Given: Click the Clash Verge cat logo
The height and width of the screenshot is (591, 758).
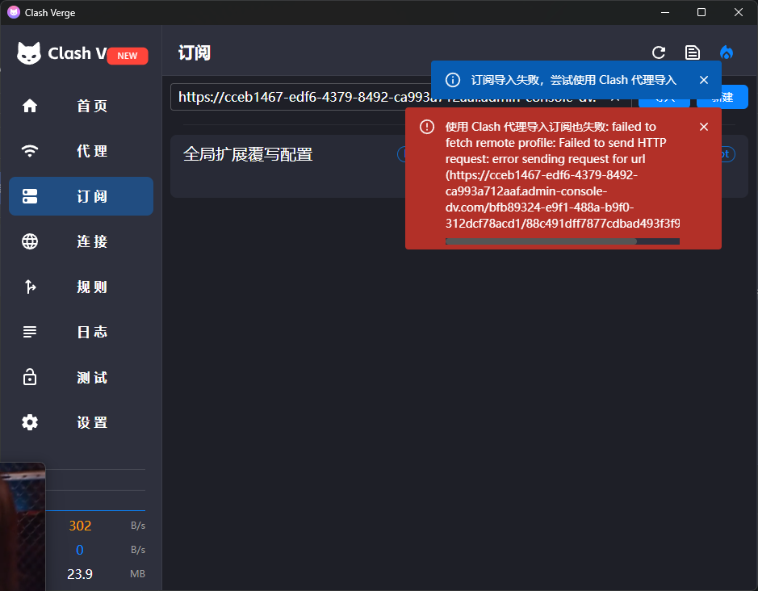Looking at the screenshot, I should click(29, 53).
